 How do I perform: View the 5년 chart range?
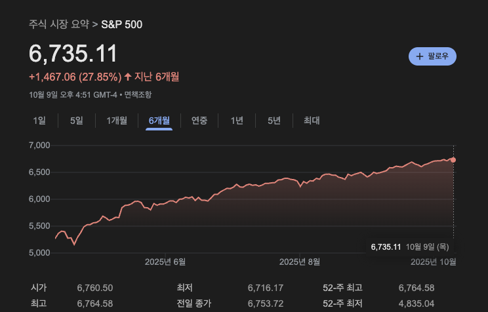pyautogui.click(x=274, y=121)
